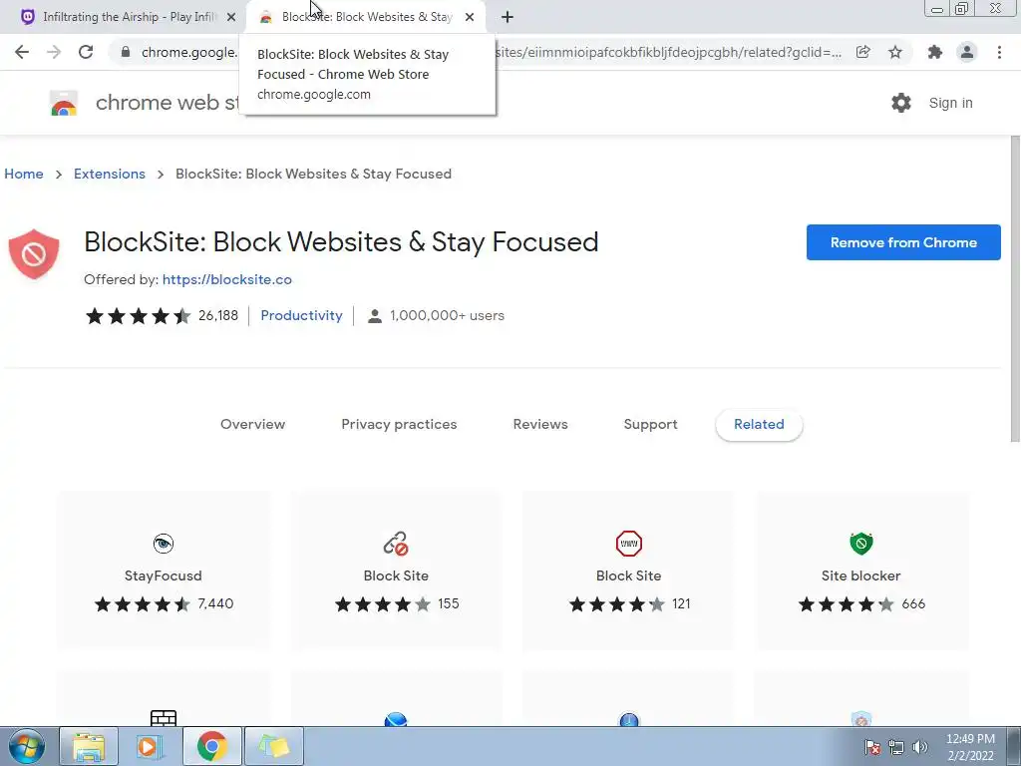Click the page vertical scrollbar

click(1014, 289)
